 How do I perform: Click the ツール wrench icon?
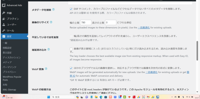(x=4, y=31)
